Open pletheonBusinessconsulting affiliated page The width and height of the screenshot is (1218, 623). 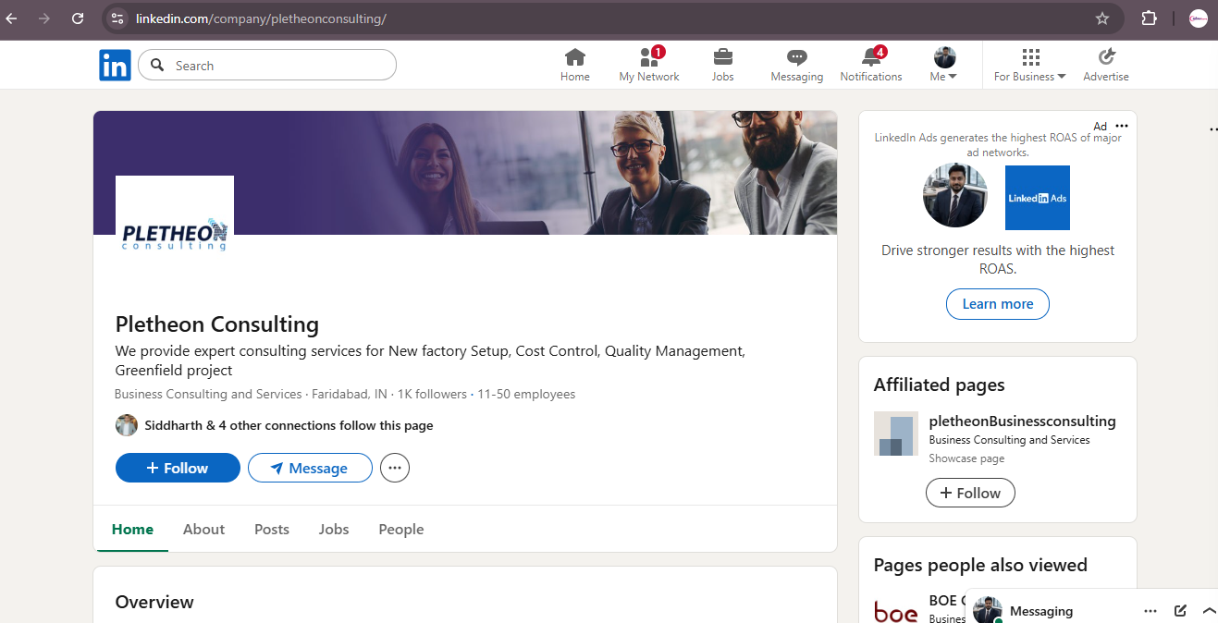pos(1022,421)
